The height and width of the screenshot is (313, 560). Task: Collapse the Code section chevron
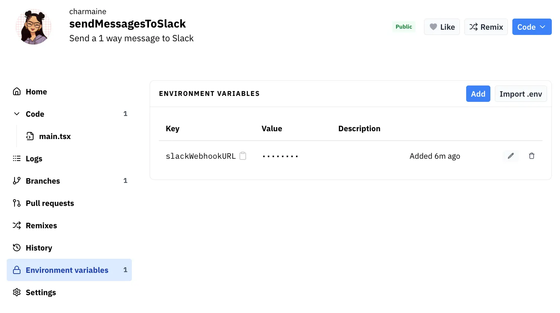pyautogui.click(x=17, y=114)
